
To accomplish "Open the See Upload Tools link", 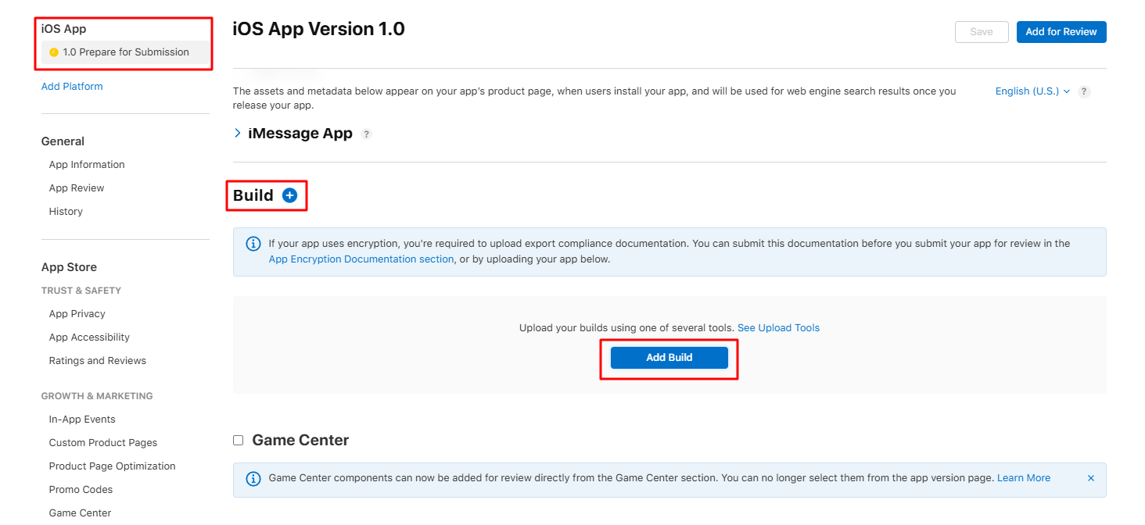I will [x=778, y=328].
